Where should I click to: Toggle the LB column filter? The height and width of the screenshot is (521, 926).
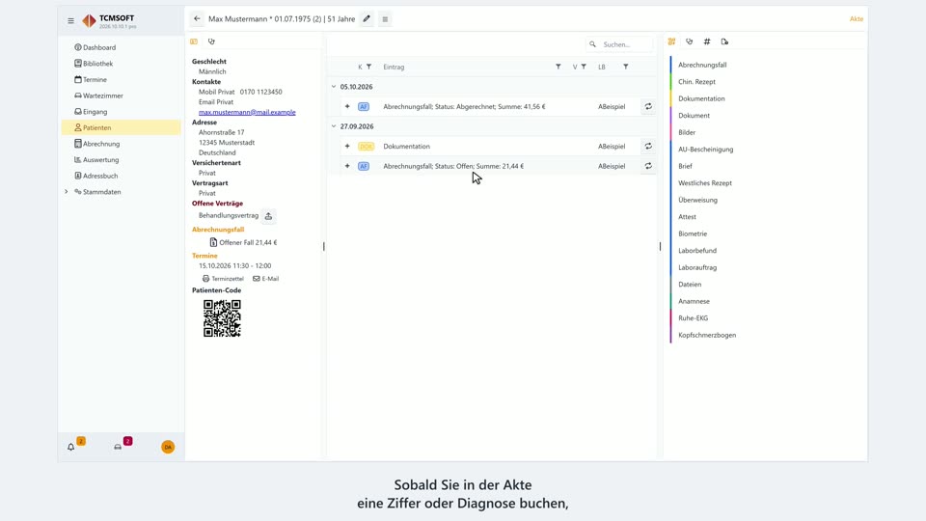pos(625,67)
